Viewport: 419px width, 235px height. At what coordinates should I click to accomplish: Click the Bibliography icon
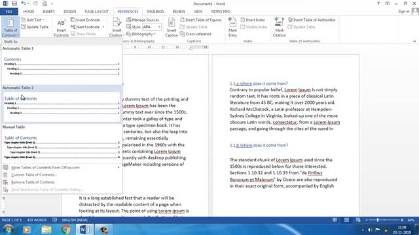click(128, 34)
